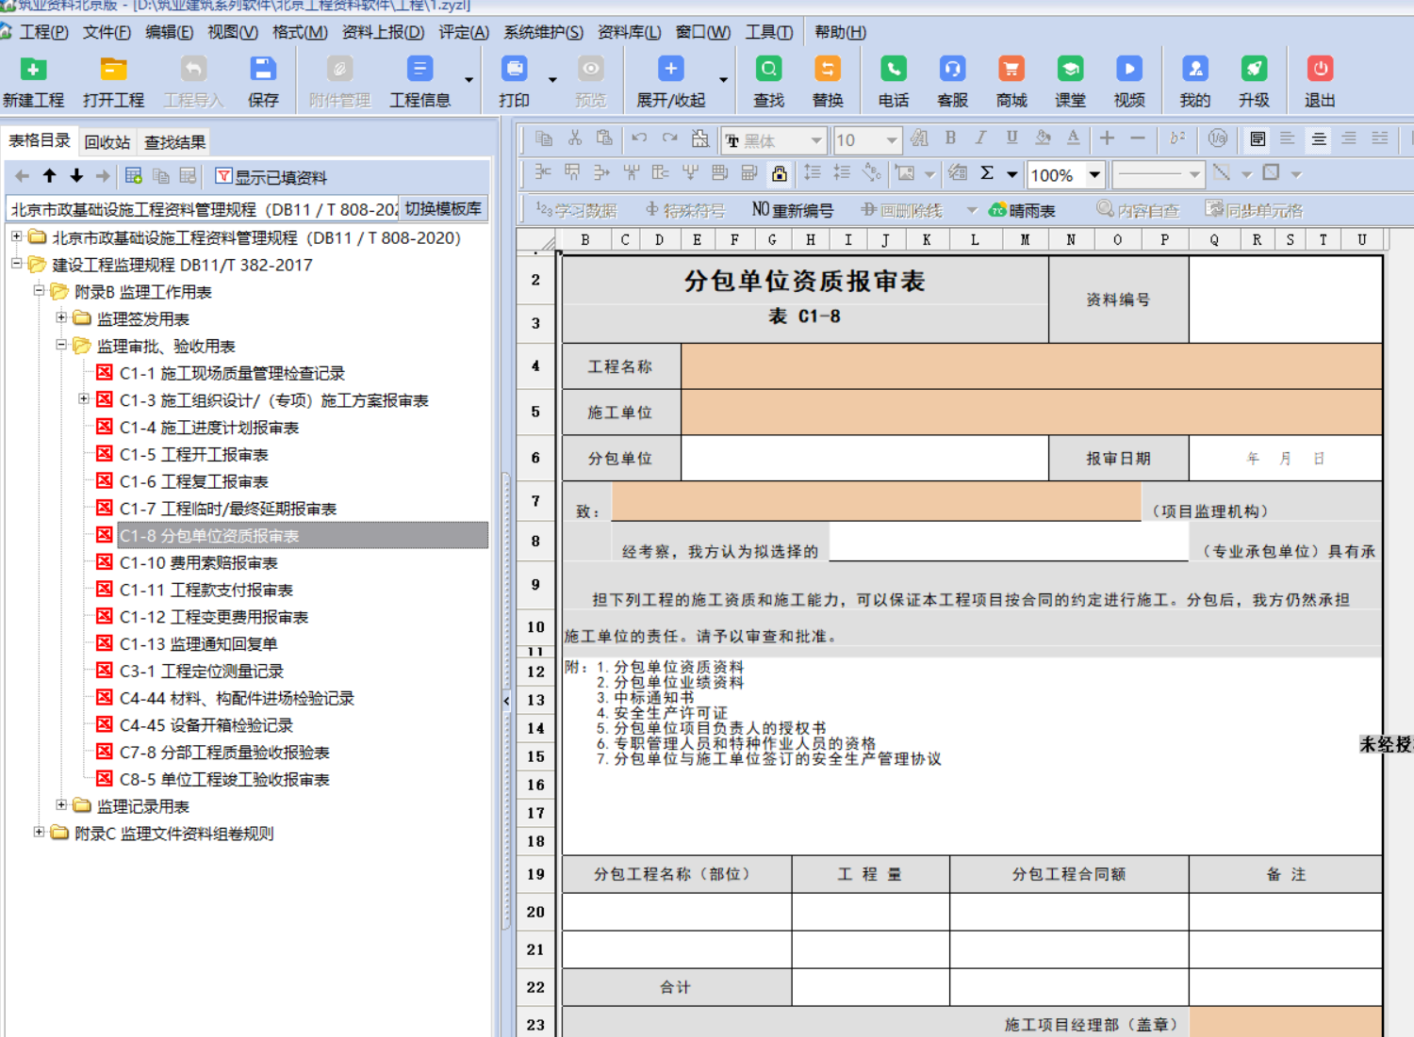Viewport: 1414px width, 1037px height.
Task: Open the 工程(P) menu
Action: 43,32
